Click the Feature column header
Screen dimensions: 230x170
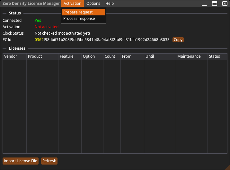(x=70, y=56)
